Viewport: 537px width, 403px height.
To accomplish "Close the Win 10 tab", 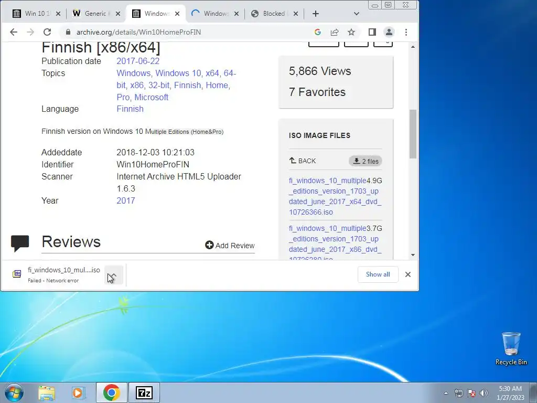I will (58, 14).
